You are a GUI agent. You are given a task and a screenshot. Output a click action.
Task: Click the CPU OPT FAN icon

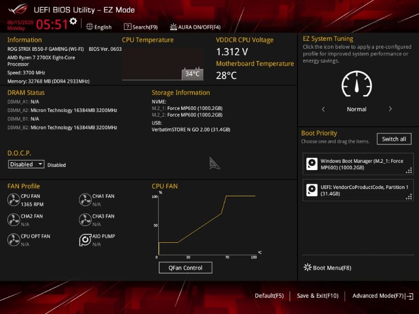[14, 240]
